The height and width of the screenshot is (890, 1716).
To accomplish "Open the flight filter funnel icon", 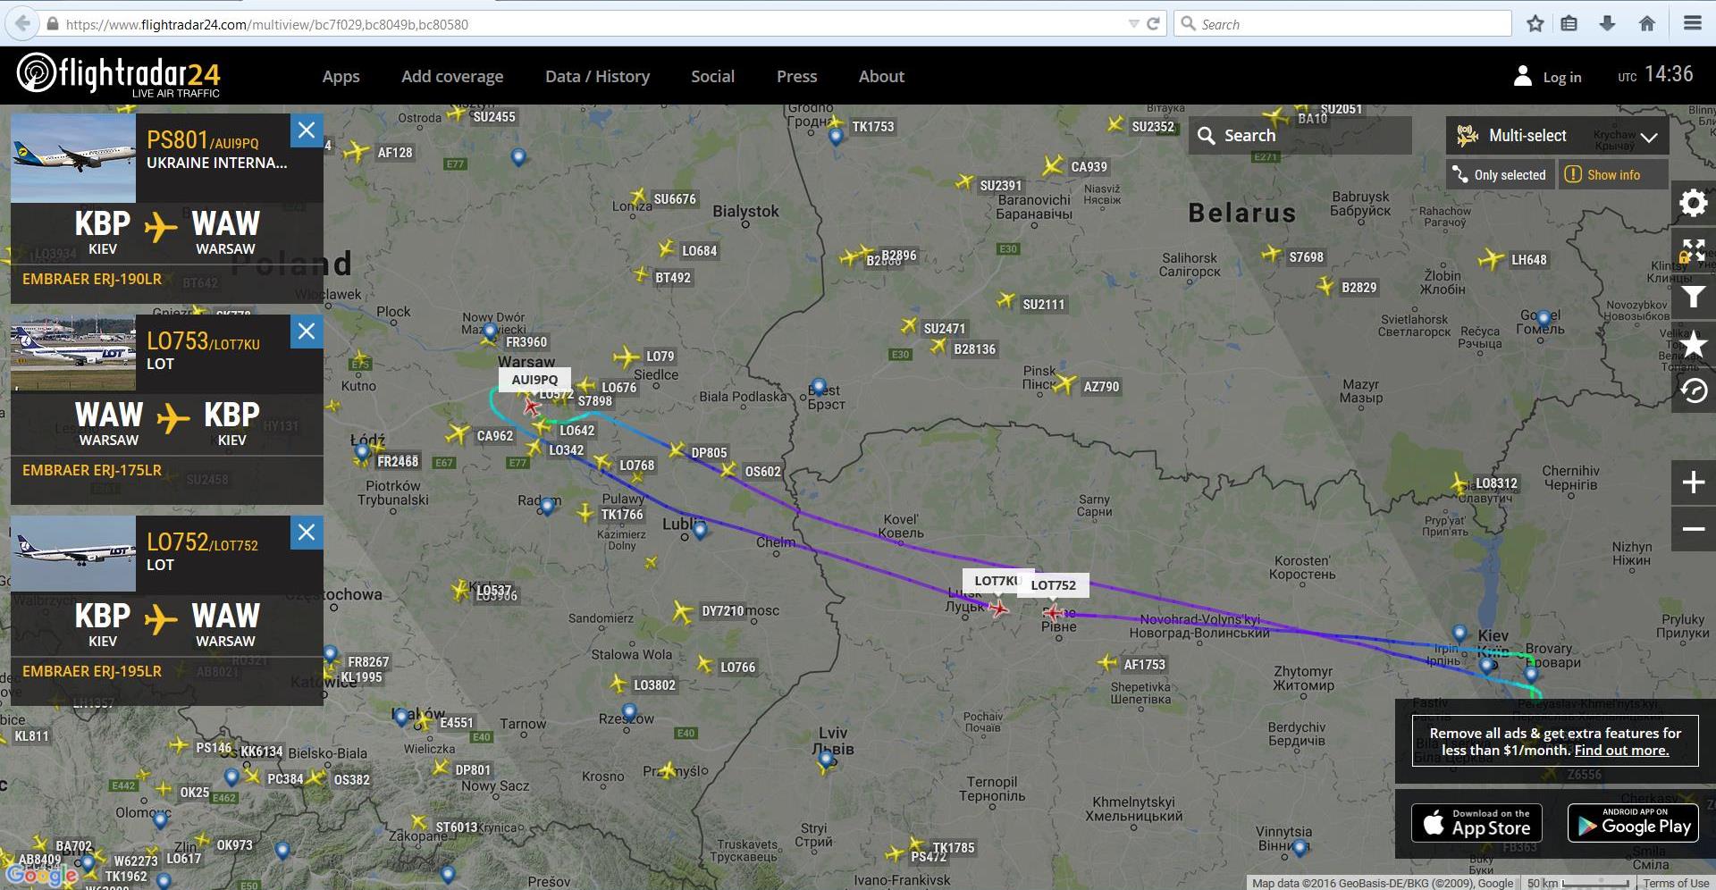I will (1693, 298).
